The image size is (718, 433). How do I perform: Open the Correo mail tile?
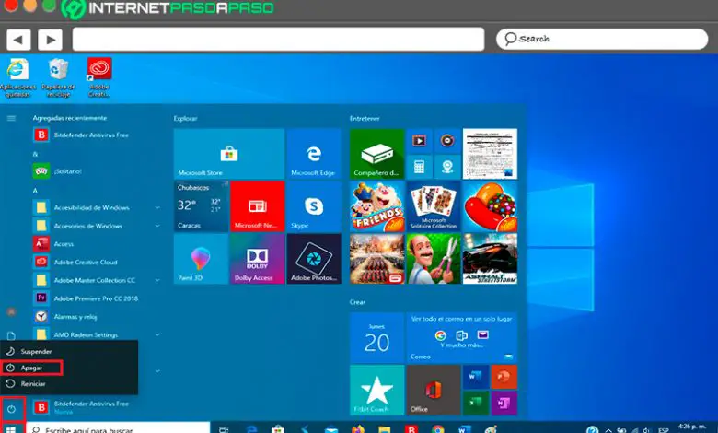pos(462,338)
